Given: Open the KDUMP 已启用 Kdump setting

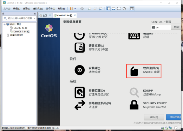Looking at the screenshot, I should pos(152,93).
